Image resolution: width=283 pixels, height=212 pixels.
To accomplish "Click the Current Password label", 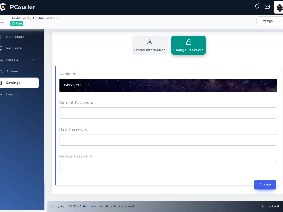I will [76, 103].
